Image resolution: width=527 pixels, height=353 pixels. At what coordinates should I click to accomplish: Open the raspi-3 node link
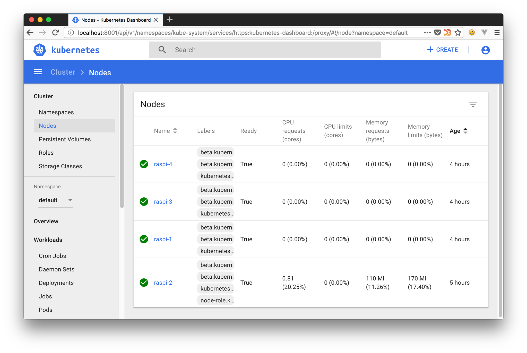coord(163,202)
